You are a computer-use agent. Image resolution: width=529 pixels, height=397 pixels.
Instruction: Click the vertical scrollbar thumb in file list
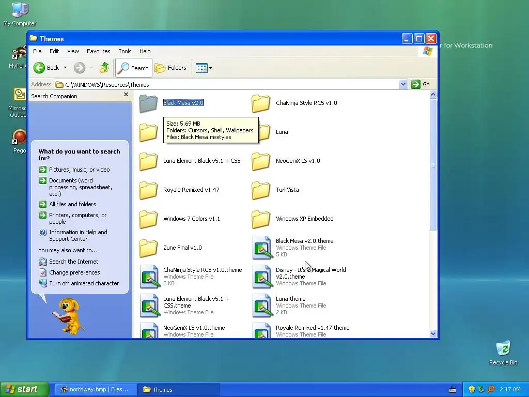click(433, 165)
